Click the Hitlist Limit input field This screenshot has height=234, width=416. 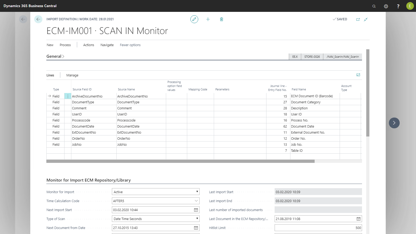(318, 228)
